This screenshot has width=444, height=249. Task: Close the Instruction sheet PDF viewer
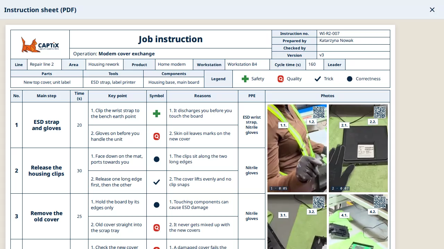click(432, 10)
